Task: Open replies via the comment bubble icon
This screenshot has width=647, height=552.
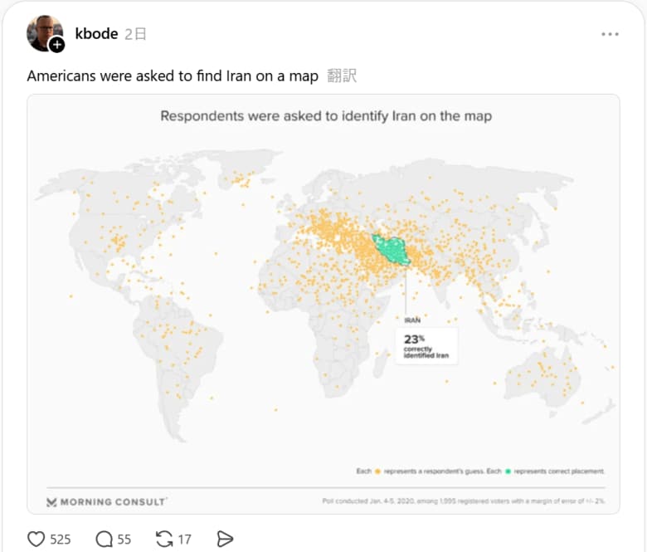Action: [104, 539]
